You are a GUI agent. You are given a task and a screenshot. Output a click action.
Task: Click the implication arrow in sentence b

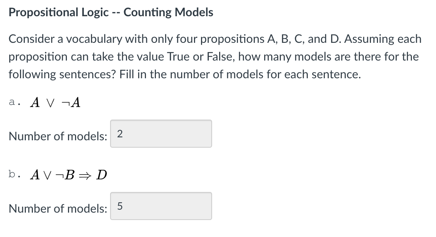tap(85, 175)
